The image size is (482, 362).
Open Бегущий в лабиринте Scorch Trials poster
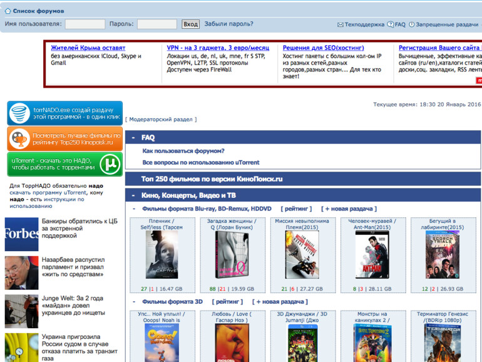click(x=443, y=255)
